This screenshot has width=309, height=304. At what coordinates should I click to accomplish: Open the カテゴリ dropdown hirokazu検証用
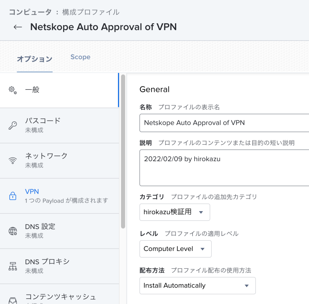pos(175,212)
